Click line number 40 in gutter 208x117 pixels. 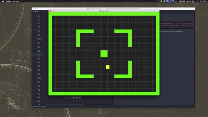tap(39, 86)
